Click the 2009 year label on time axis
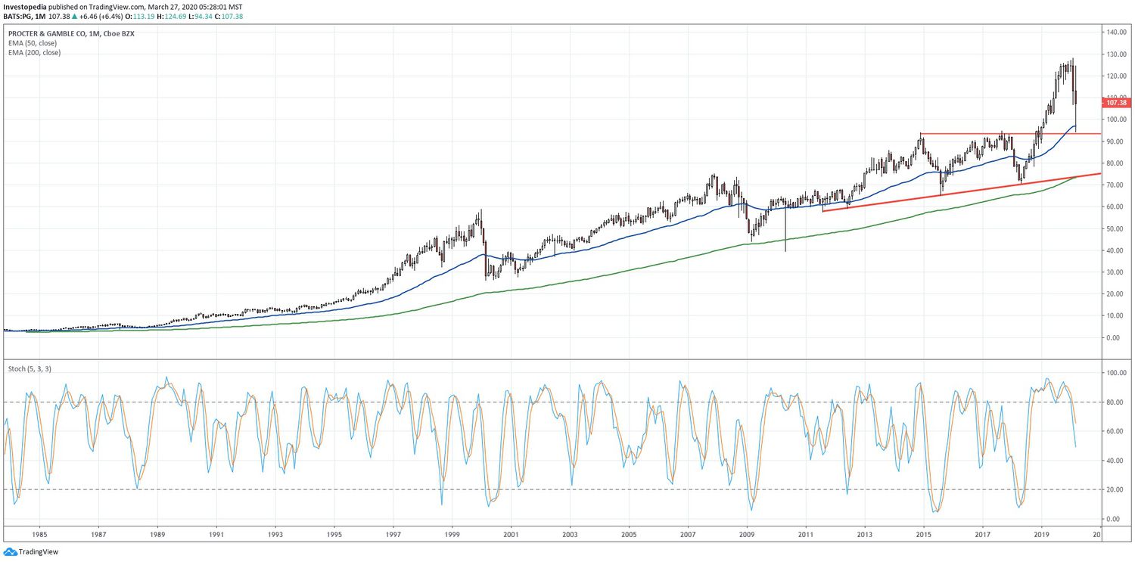Screen dimensions: 1135x562 [x=747, y=535]
